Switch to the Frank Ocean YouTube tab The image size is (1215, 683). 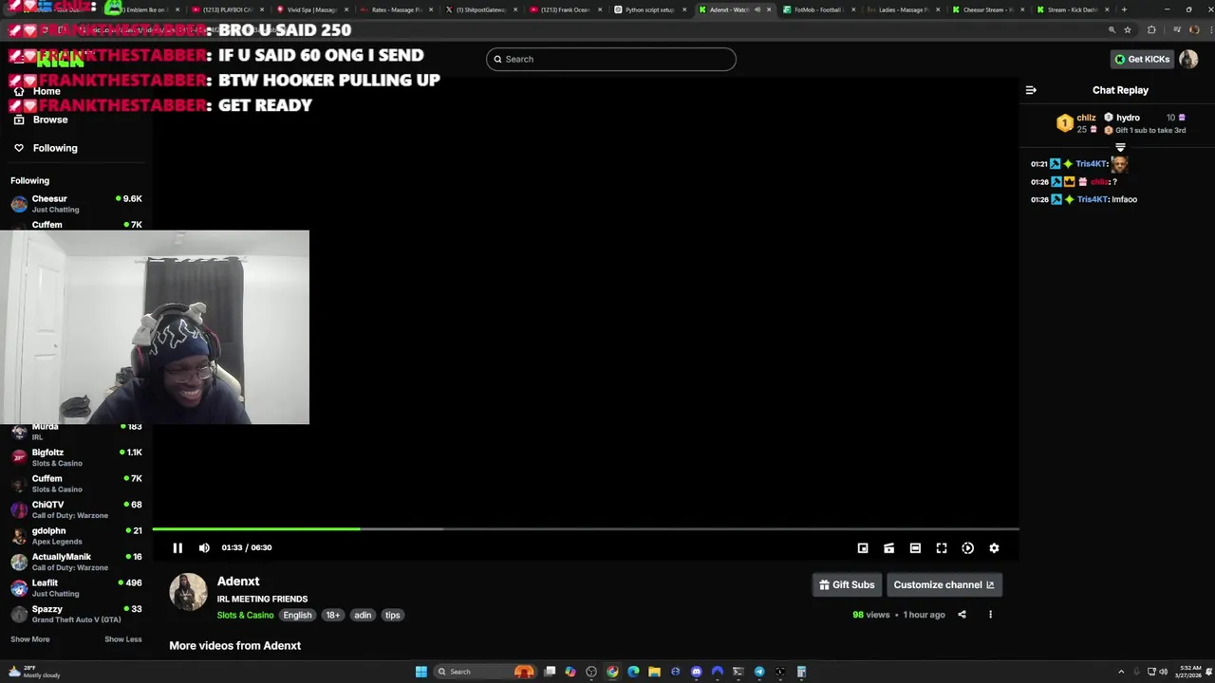click(x=566, y=9)
